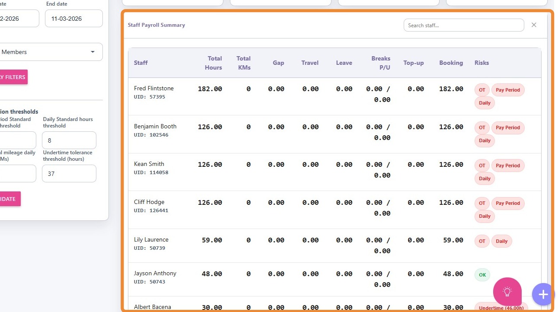Click Fred Flintstone's OT risk badge

[x=481, y=90]
